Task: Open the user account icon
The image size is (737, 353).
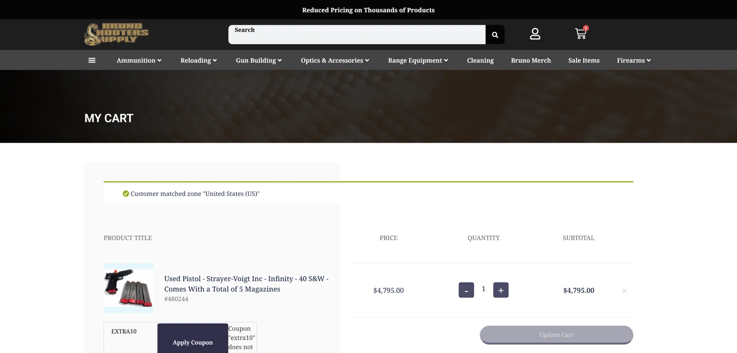Action: coord(535,34)
